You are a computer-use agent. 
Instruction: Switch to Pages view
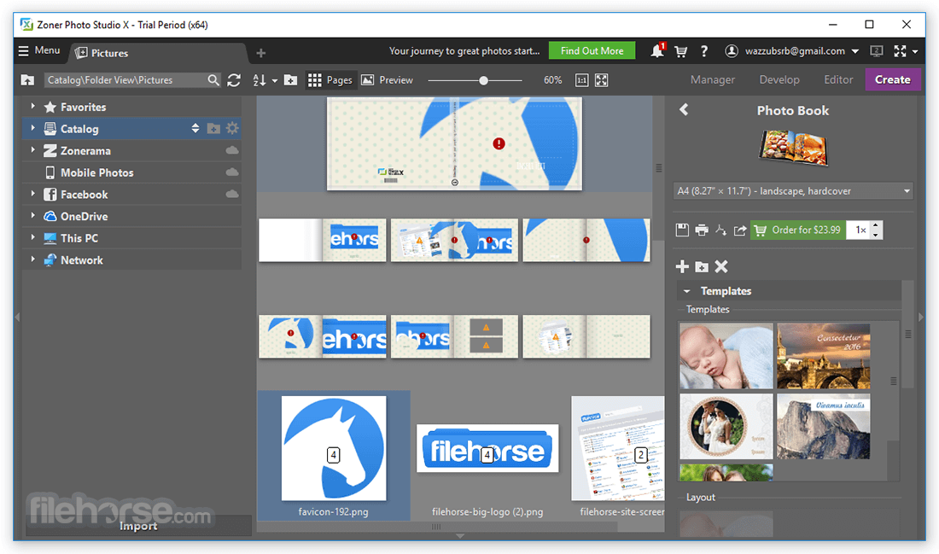coord(330,79)
